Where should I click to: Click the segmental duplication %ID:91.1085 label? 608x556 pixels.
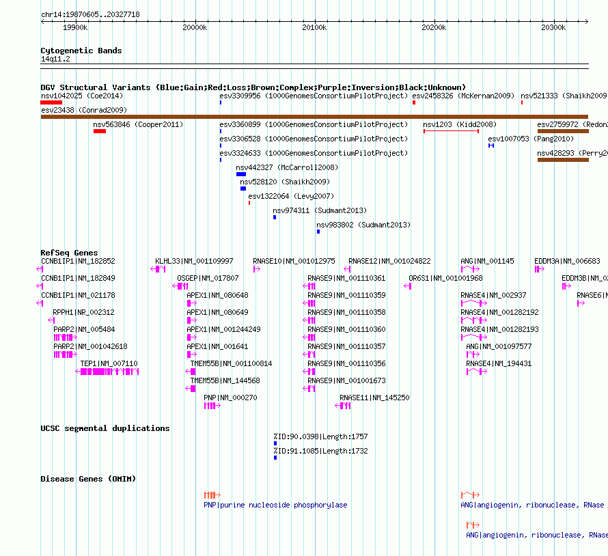point(320,451)
